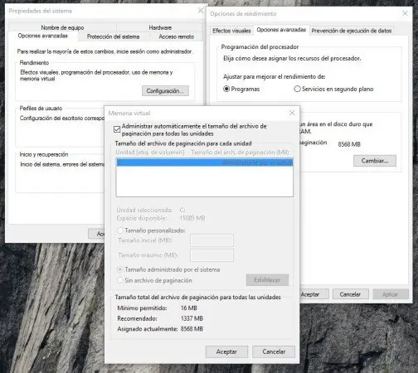Click the Tamaño máximo (MB) input field
Image resolution: width=418 pixels, height=373 pixels.
211,255
